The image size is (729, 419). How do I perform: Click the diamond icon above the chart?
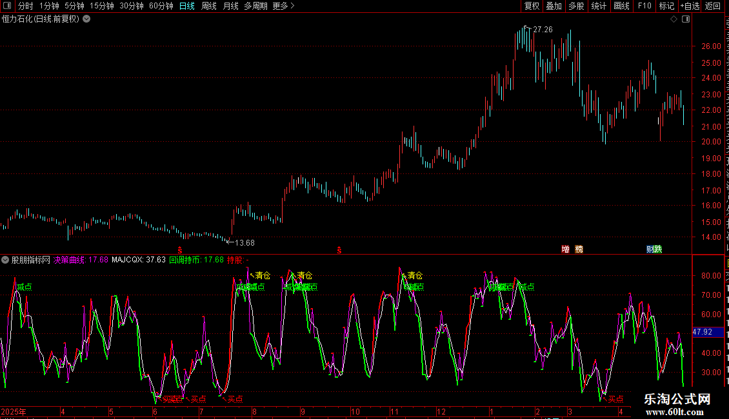[674, 19]
